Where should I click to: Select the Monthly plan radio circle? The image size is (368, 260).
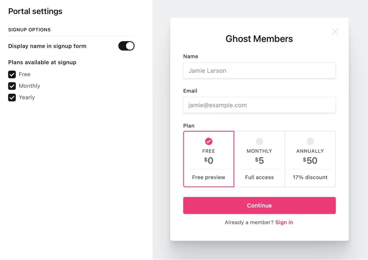[x=259, y=141]
